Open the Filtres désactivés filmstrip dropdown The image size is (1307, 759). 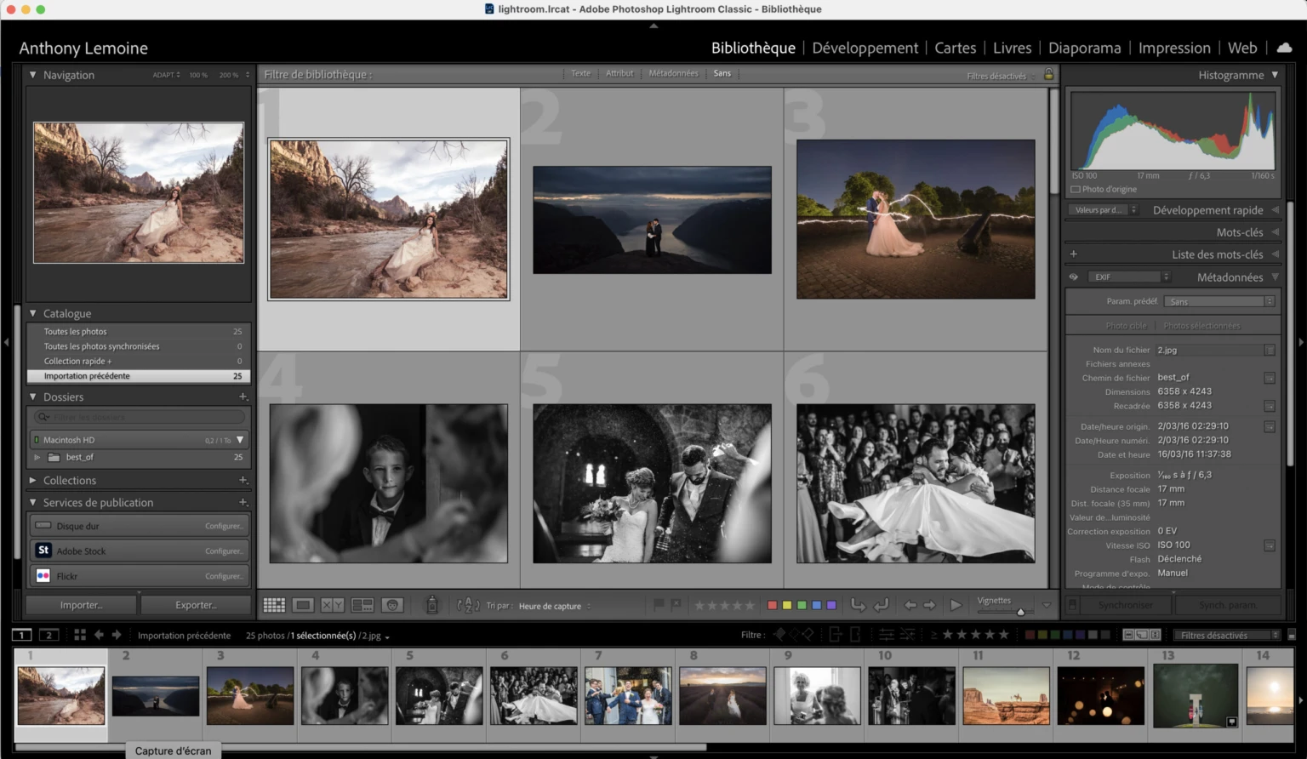coord(1226,635)
